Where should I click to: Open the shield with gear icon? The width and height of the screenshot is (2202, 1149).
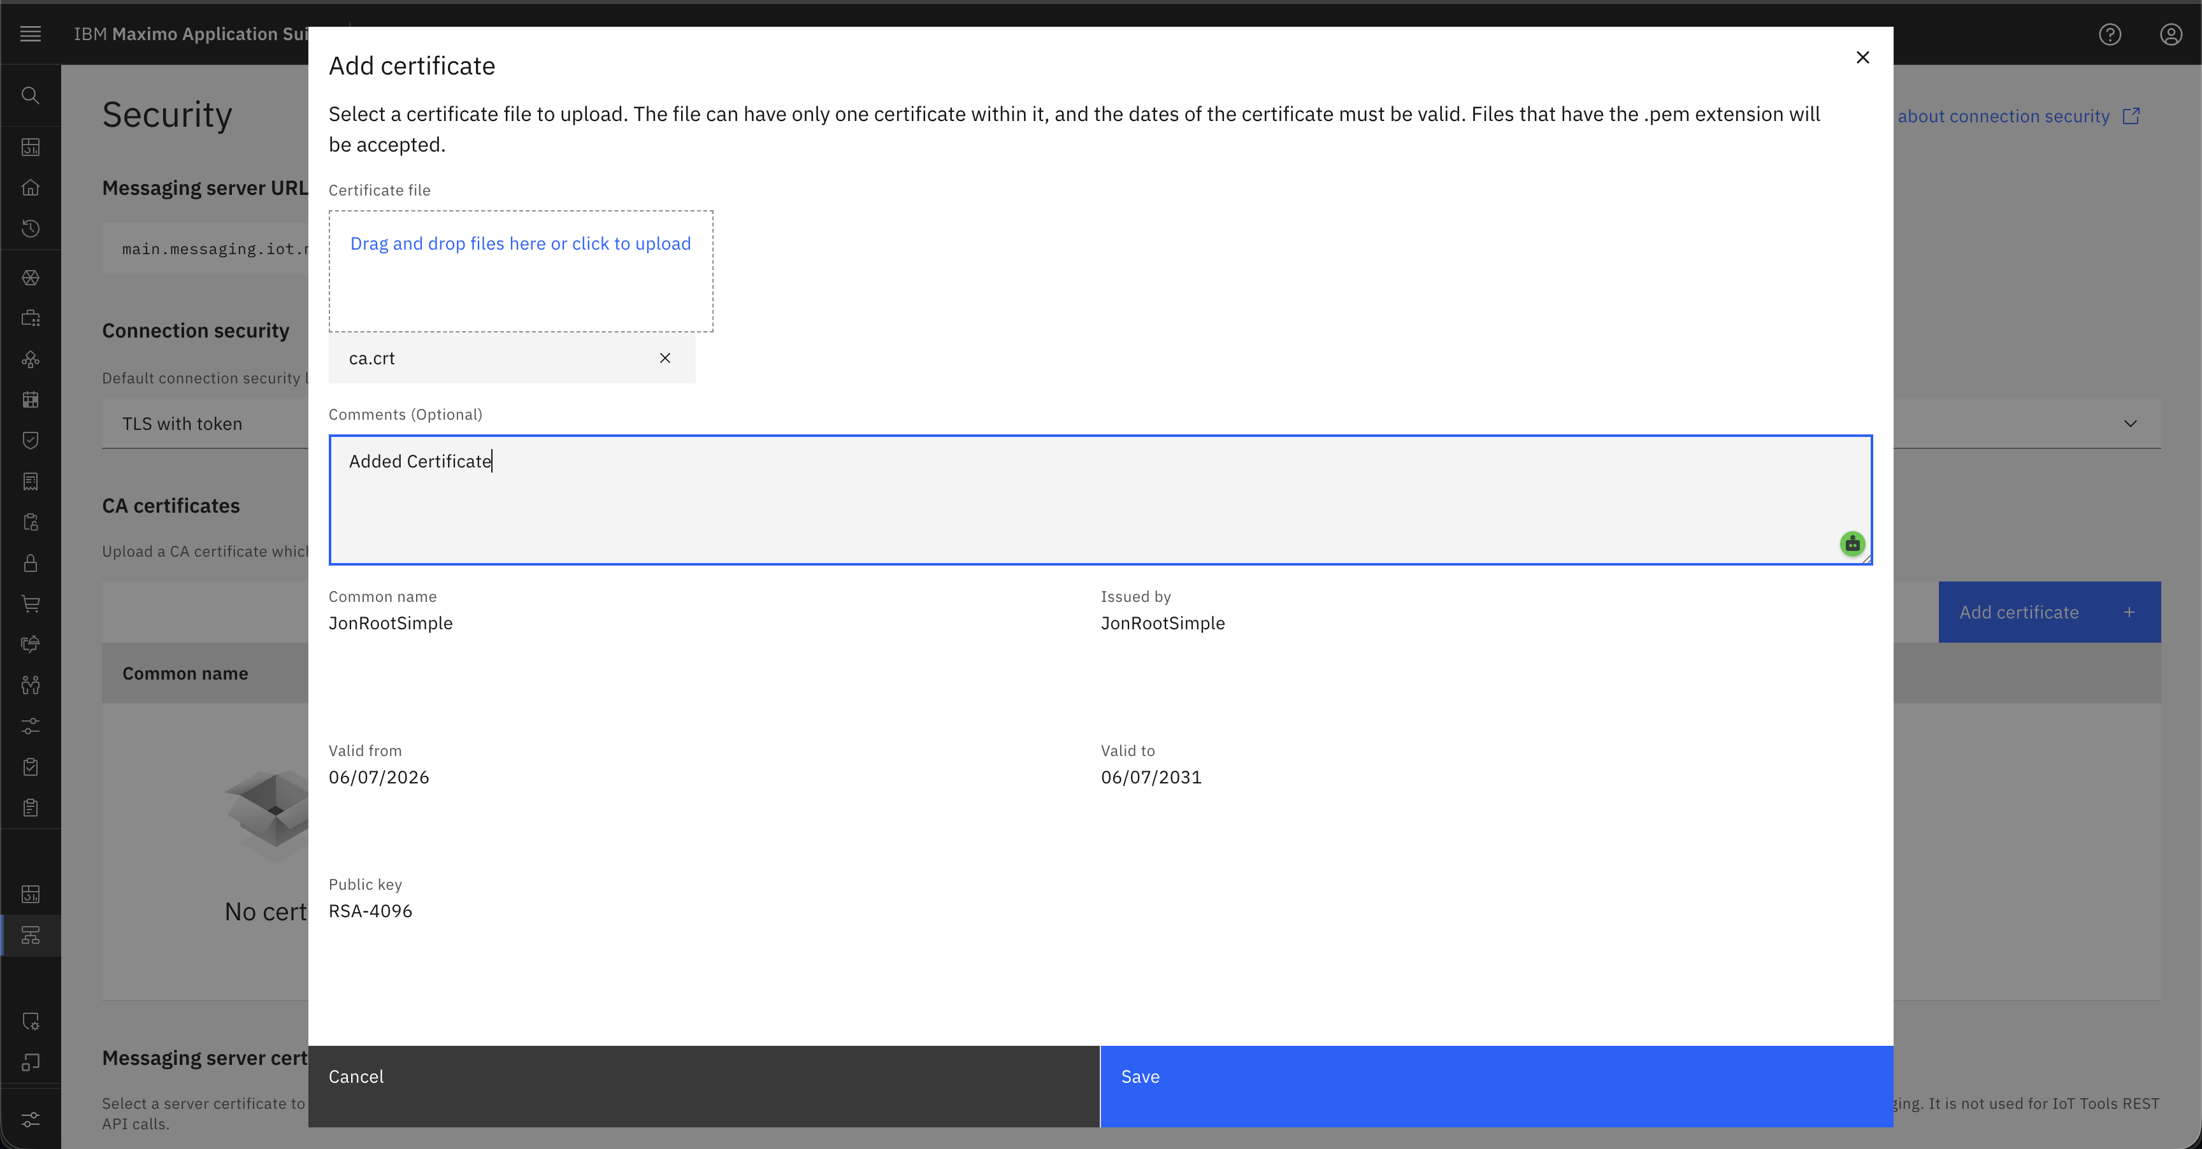coord(31,1022)
